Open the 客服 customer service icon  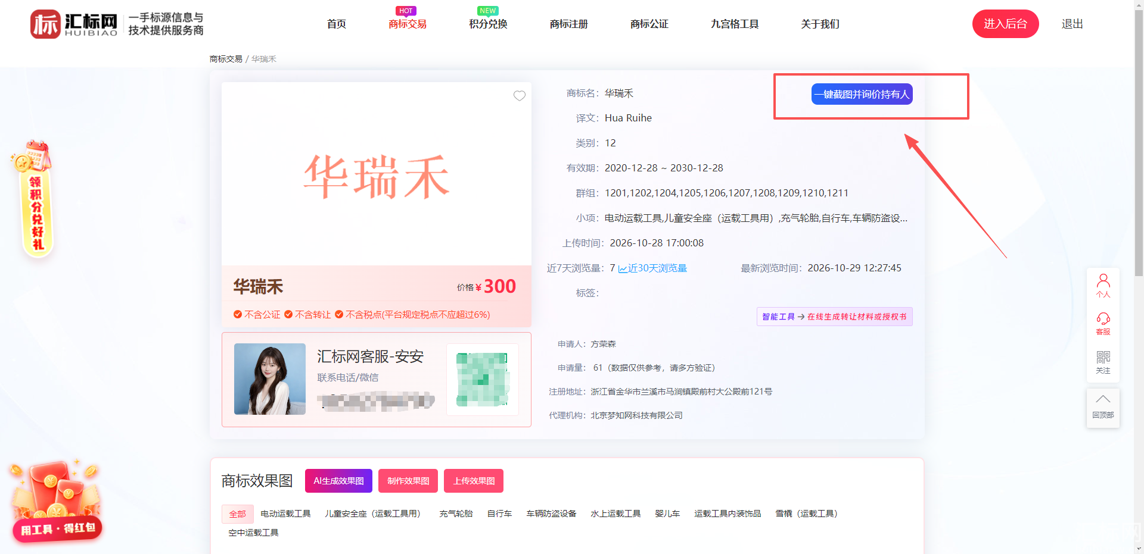1103,324
